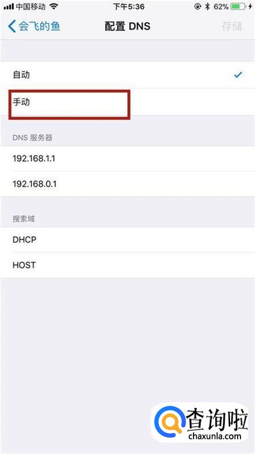Tap the DHCP search domain row
Image resolution: width=255 pixels, height=454 pixels.
coord(128,240)
